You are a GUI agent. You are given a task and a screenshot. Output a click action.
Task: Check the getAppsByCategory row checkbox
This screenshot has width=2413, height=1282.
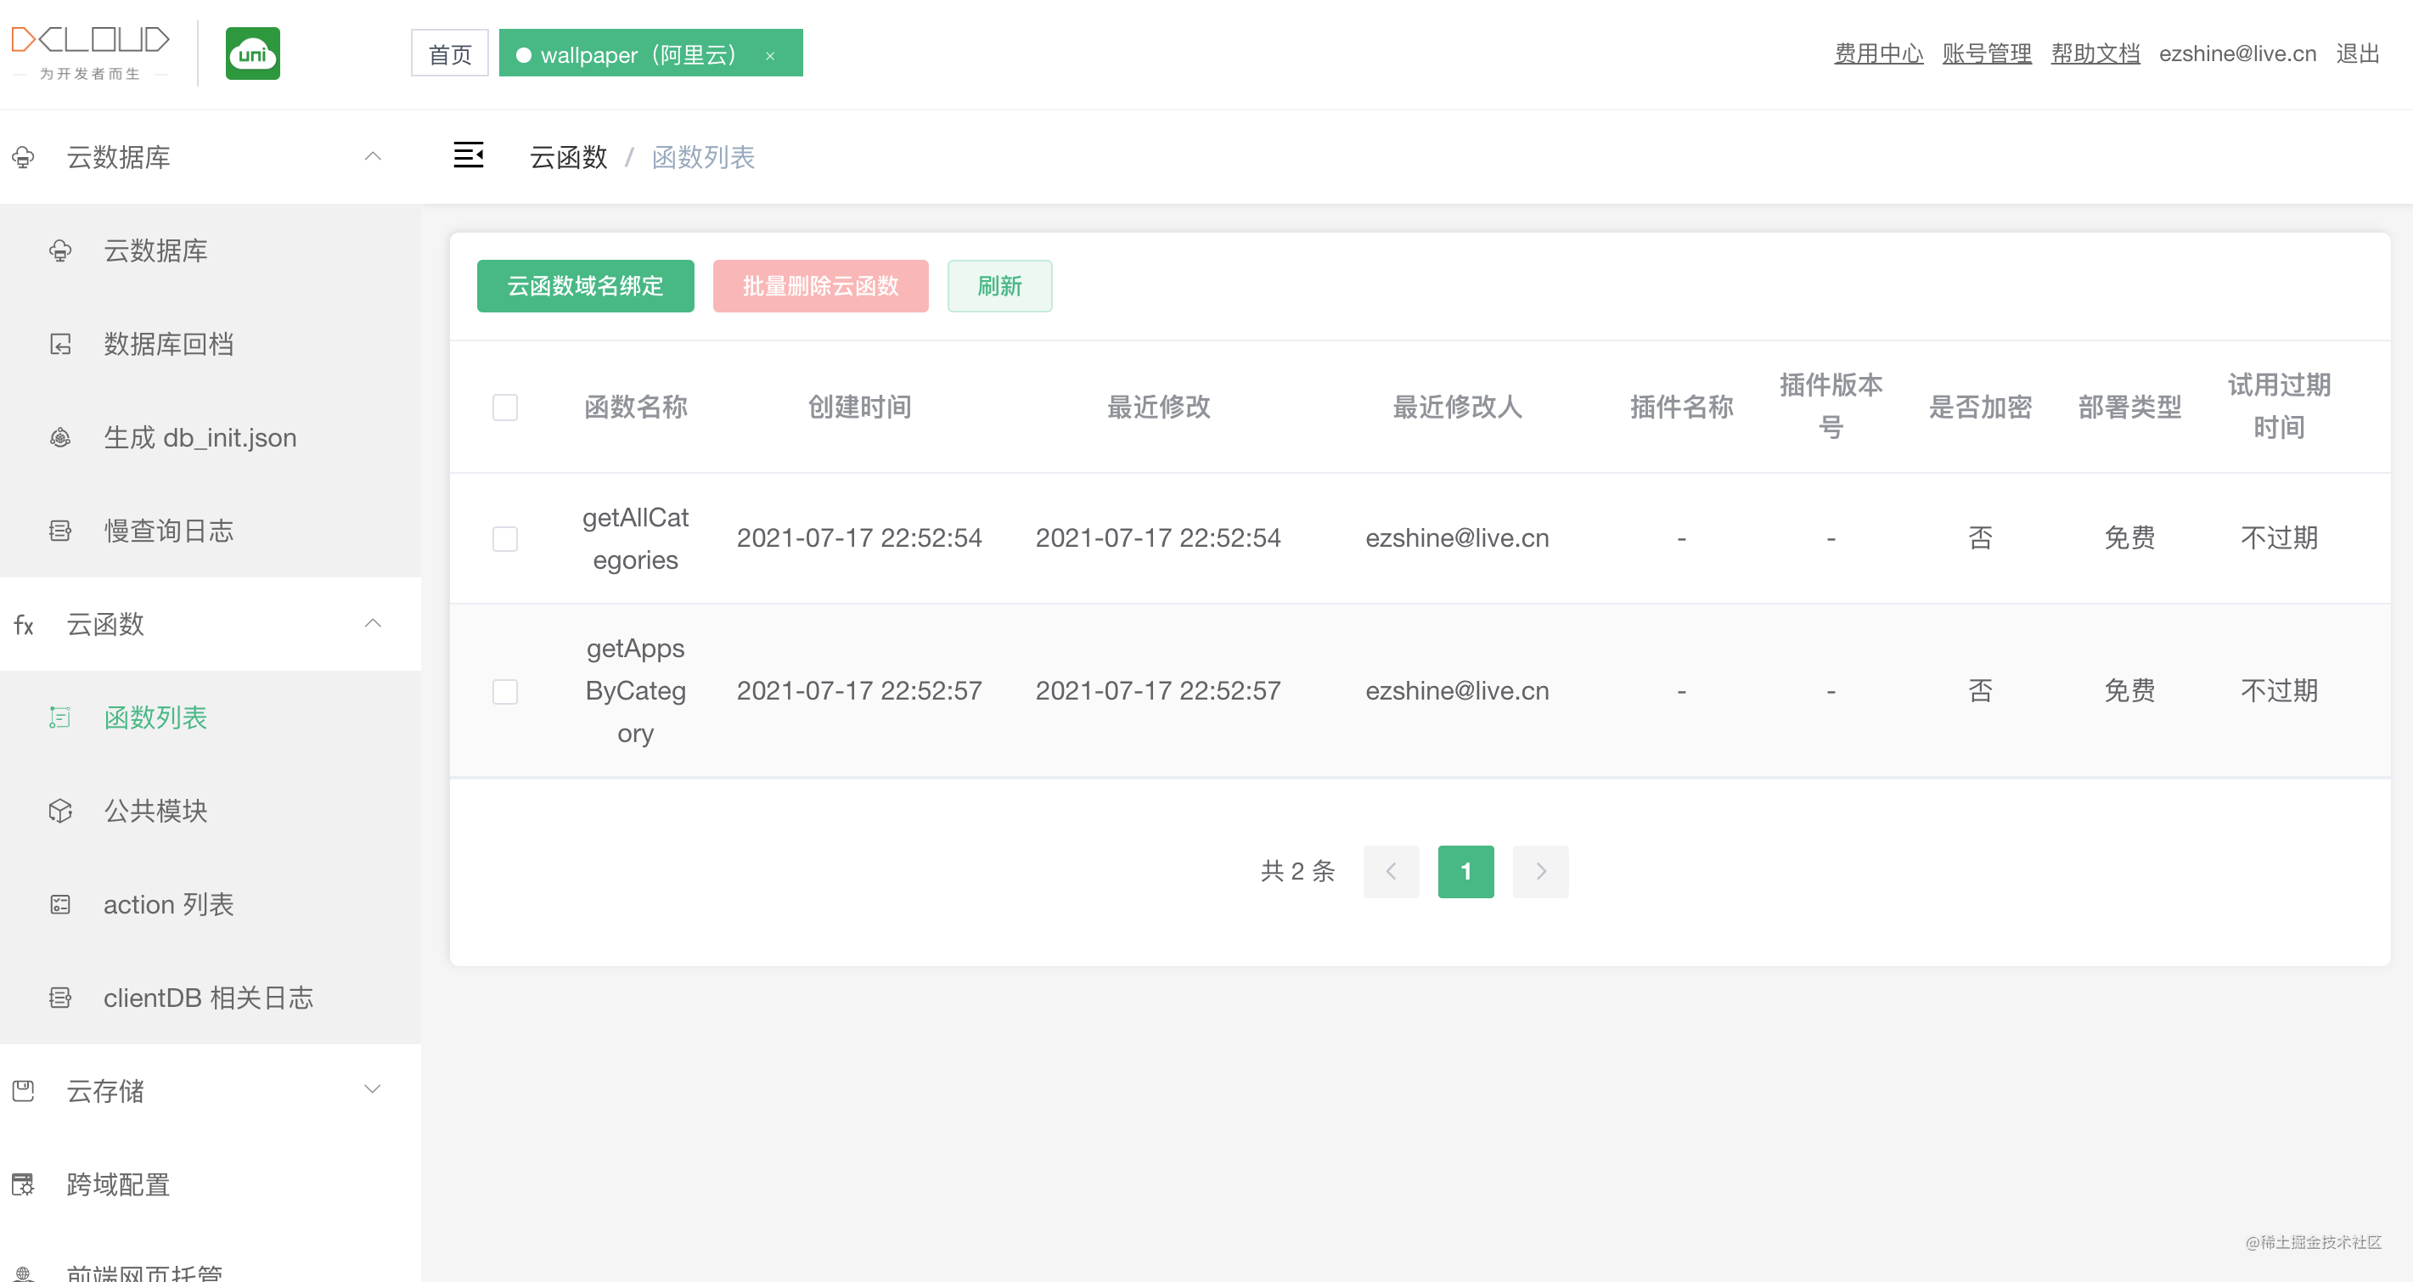point(505,691)
